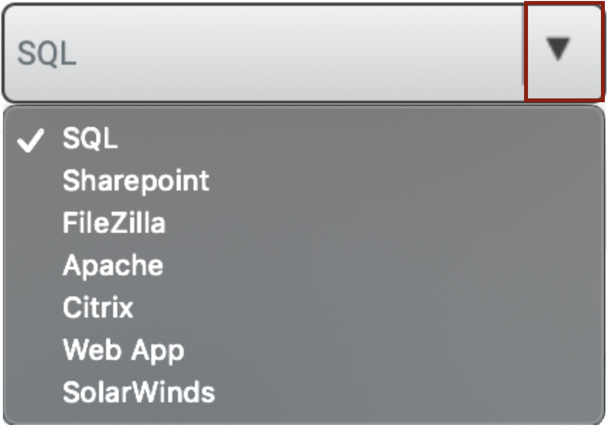Choose Citrix from the options
This screenshot has width=609, height=429.
98,307
